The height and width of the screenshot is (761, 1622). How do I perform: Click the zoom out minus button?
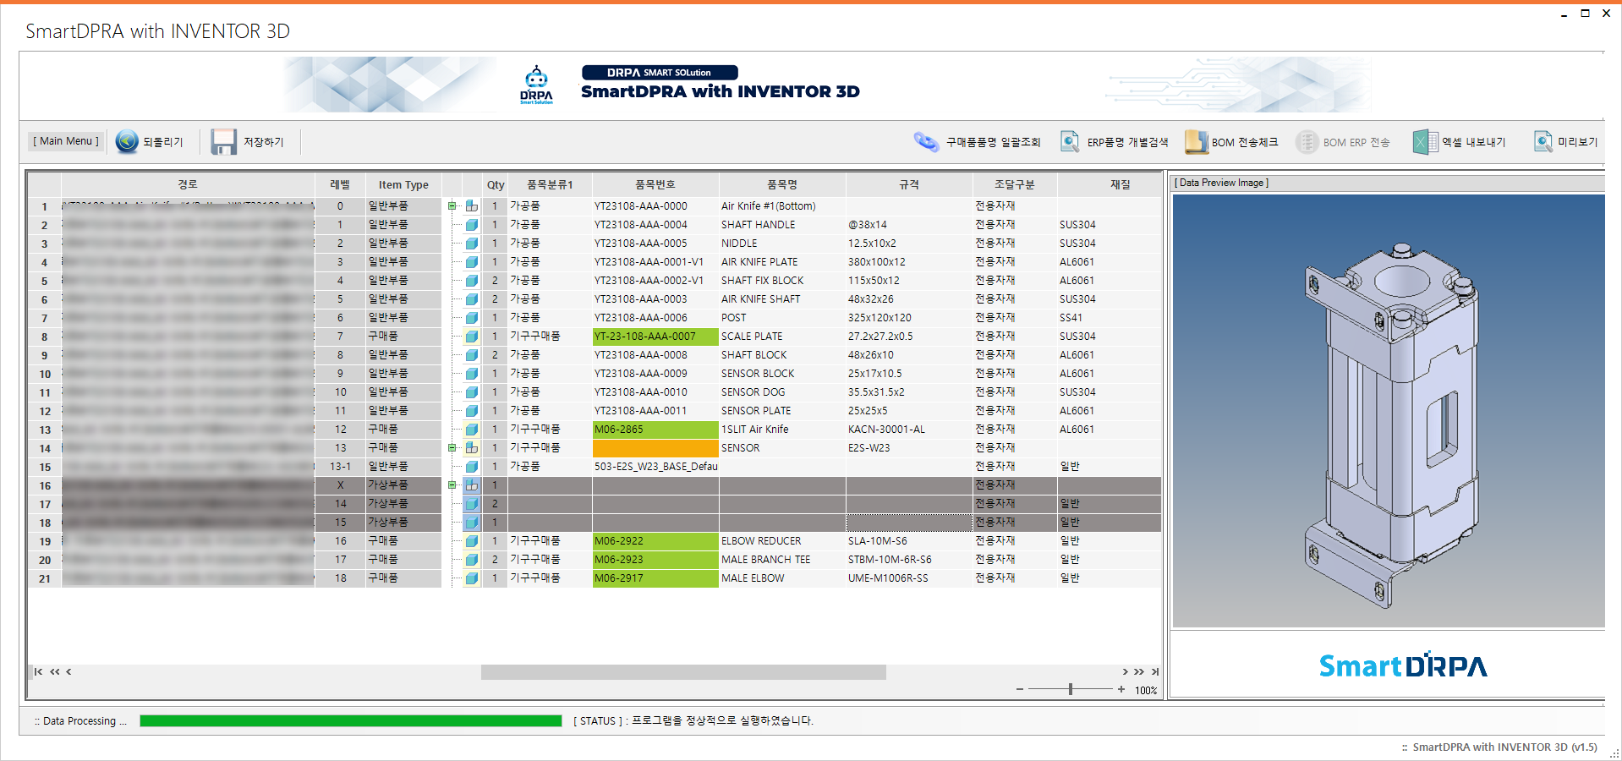(x=1020, y=689)
